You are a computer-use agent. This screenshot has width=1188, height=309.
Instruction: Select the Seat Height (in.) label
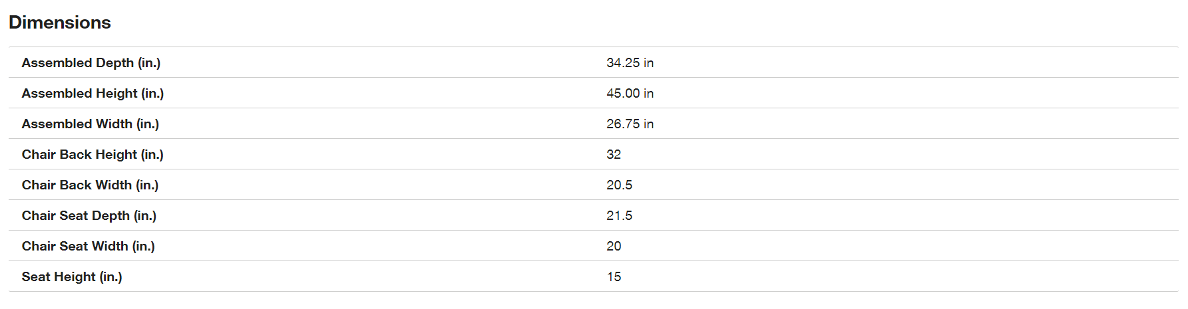point(72,276)
